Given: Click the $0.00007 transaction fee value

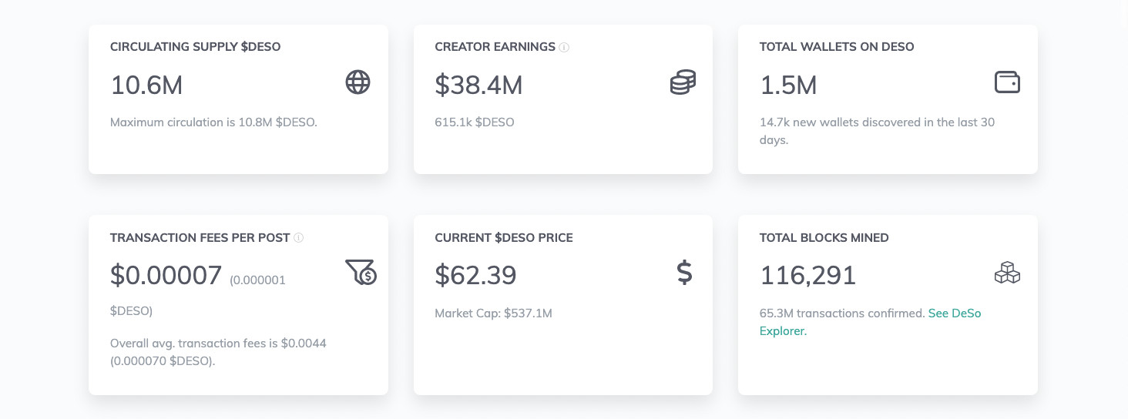Looking at the screenshot, I should coord(166,275).
